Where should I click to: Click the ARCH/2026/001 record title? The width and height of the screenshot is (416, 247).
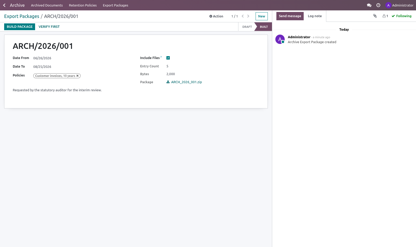pyautogui.click(x=43, y=46)
